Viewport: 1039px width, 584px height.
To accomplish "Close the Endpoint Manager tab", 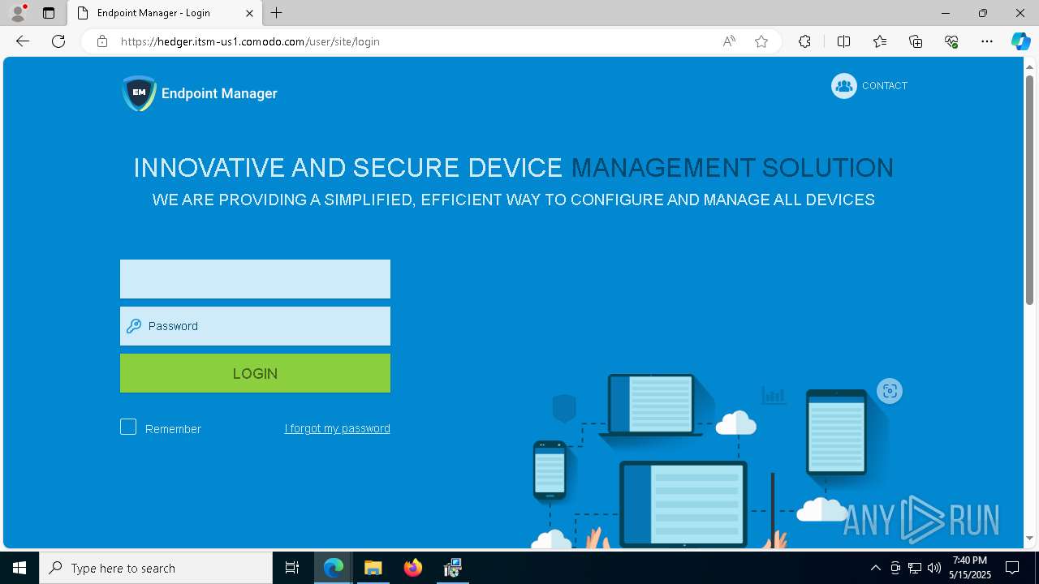I will [x=249, y=13].
